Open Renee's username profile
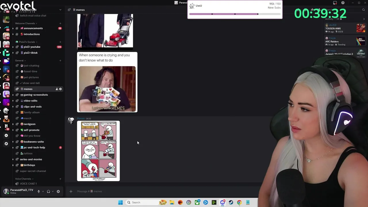The height and width of the screenshot is (207, 368). 81,118
